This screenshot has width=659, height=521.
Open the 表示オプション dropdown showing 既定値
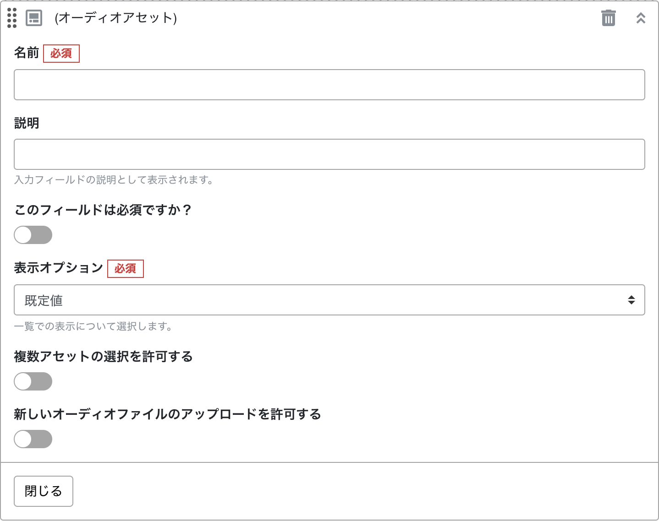329,300
